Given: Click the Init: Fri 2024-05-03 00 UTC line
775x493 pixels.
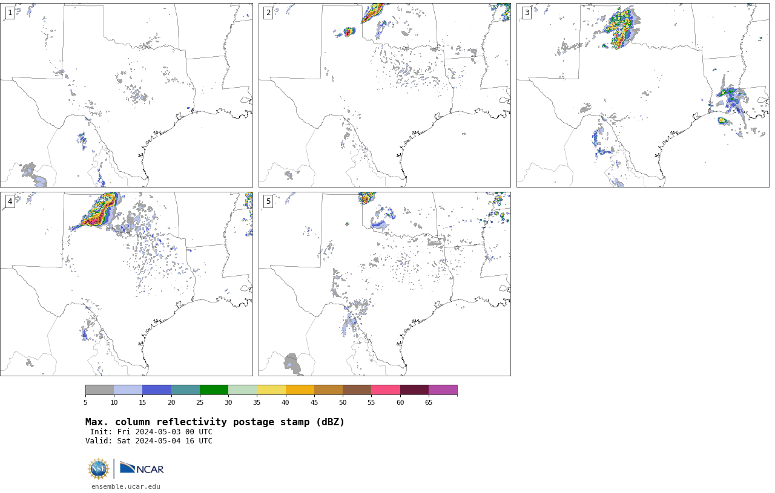Looking at the screenshot, I should click(151, 432).
